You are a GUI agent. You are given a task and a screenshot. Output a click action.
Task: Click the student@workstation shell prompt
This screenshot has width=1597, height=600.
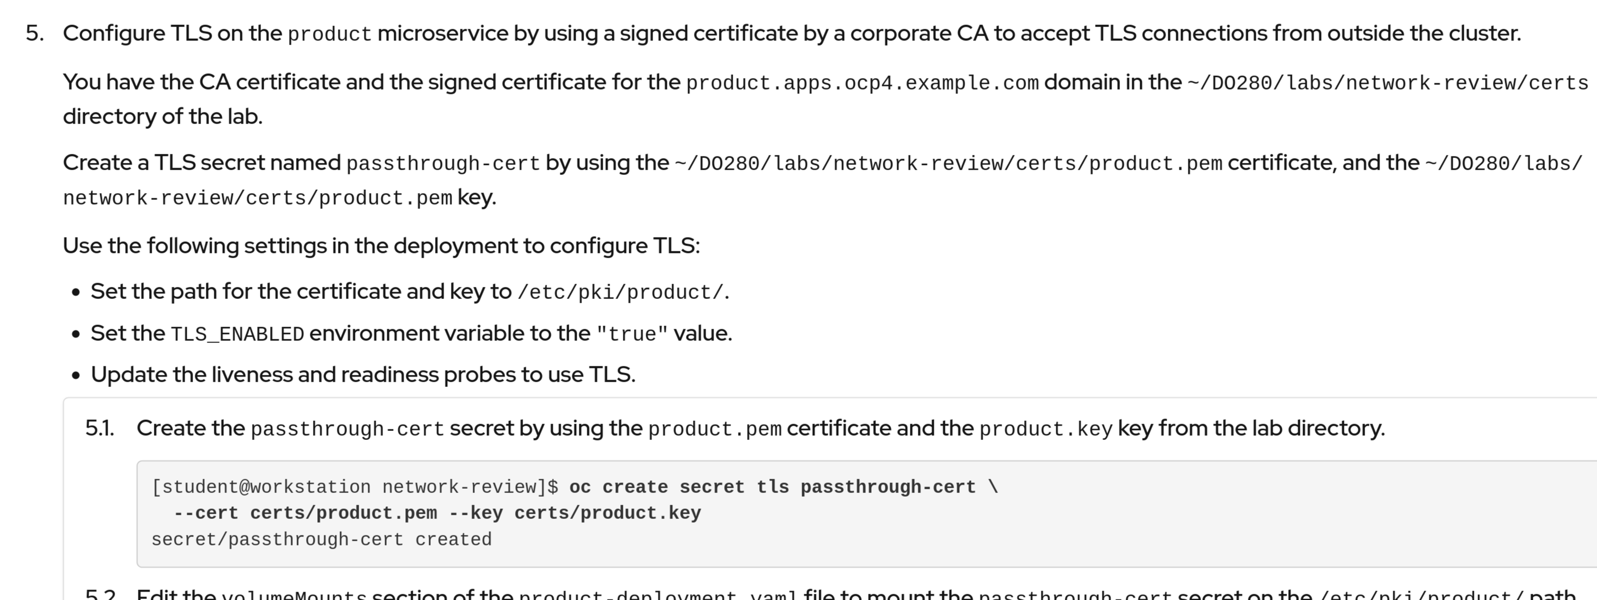coord(354,487)
